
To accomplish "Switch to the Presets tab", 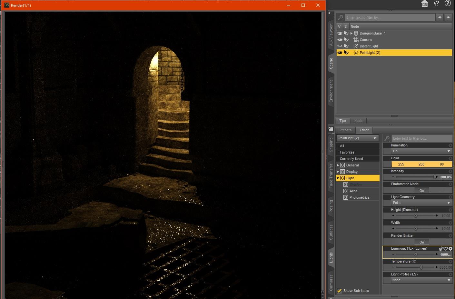I will click(x=345, y=130).
